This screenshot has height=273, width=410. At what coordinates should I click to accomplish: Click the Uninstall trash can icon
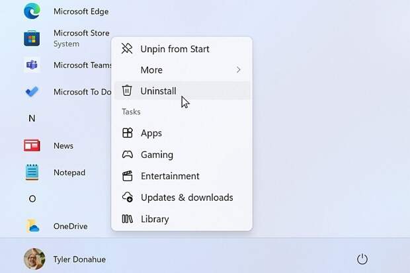pyautogui.click(x=127, y=91)
